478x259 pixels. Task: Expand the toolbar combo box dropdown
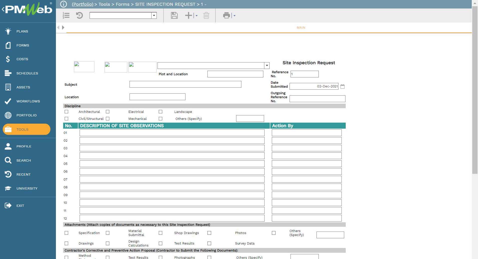154,15
